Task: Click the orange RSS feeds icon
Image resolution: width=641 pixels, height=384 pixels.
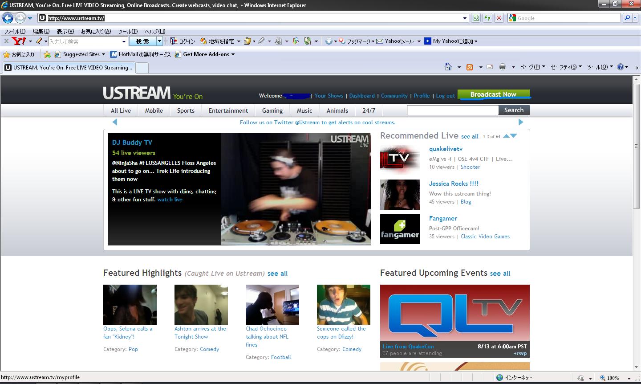Action: pyautogui.click(x=470, y=67)
